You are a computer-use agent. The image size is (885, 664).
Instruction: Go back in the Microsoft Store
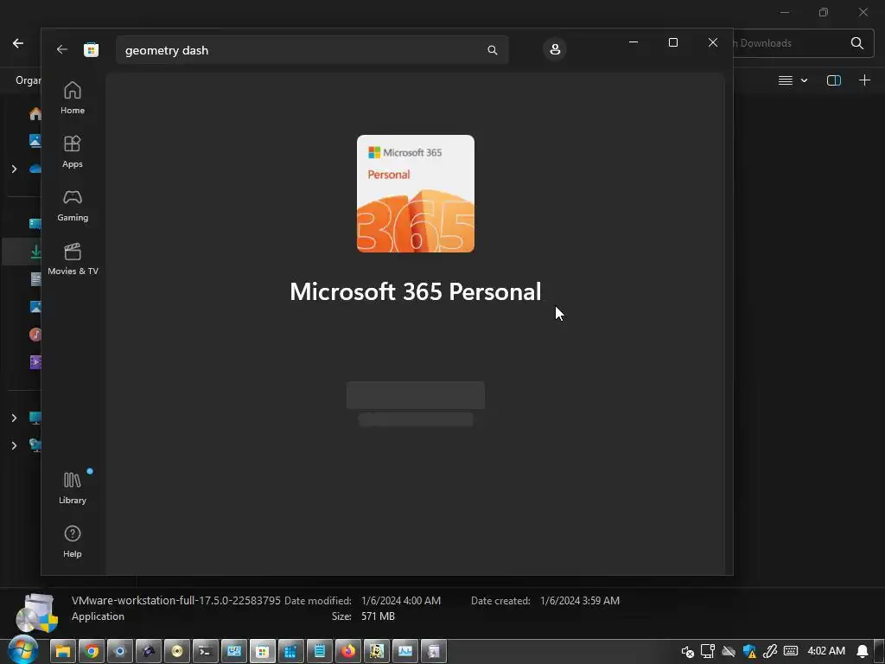point(61,49)
